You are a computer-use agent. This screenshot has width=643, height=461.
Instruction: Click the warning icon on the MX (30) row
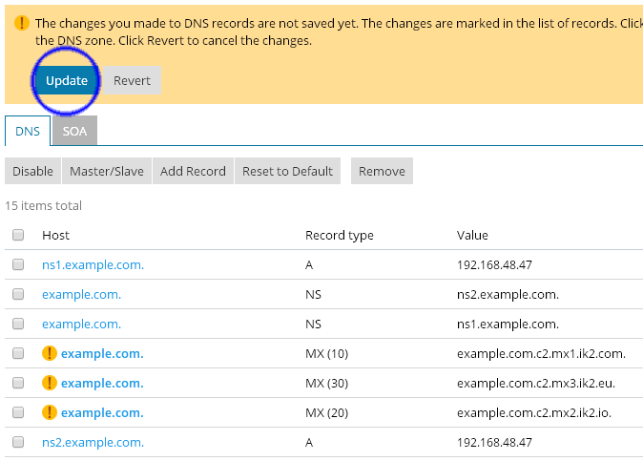50,383
